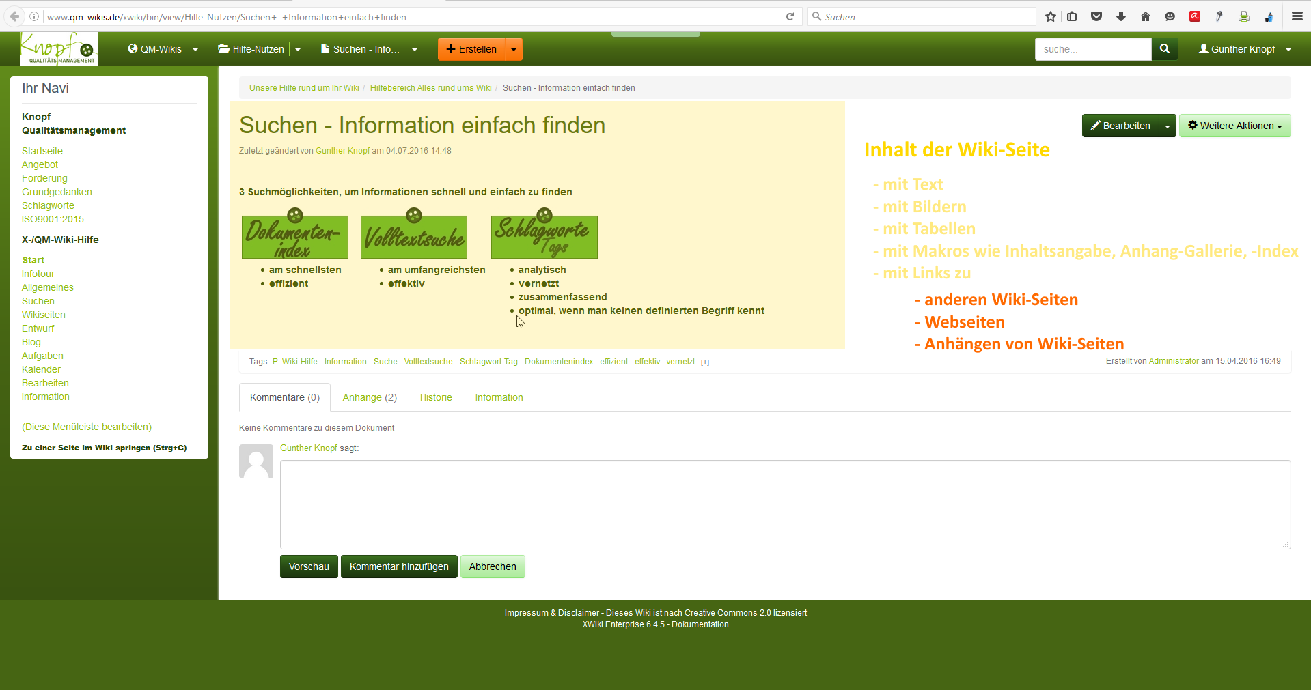Click the wiki search magnifier button
Screen dimensions: 1311x690
pos(1164,49)
